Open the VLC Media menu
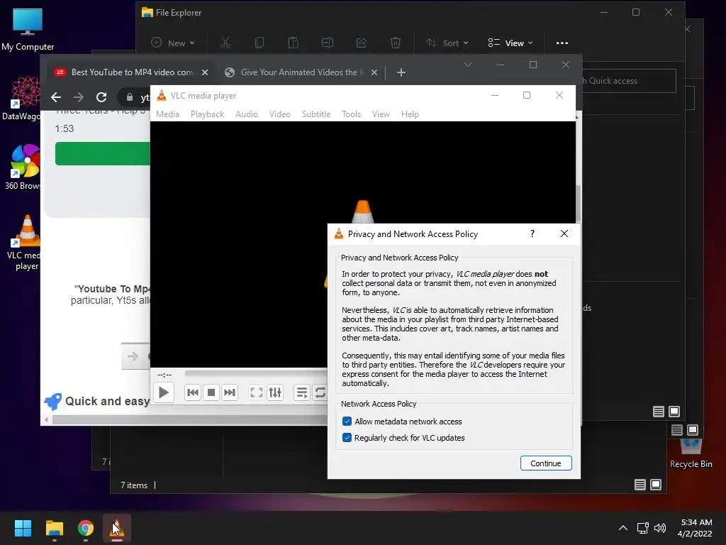The image size is (726, 545). pyautogui.click(x=167, y=114)
